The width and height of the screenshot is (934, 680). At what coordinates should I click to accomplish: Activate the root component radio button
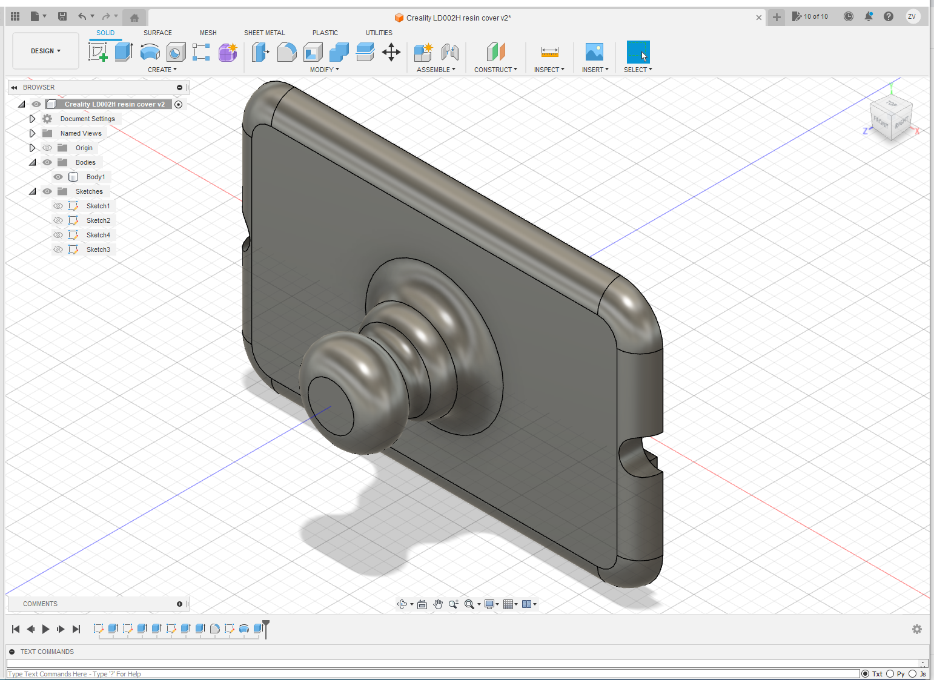178,104
